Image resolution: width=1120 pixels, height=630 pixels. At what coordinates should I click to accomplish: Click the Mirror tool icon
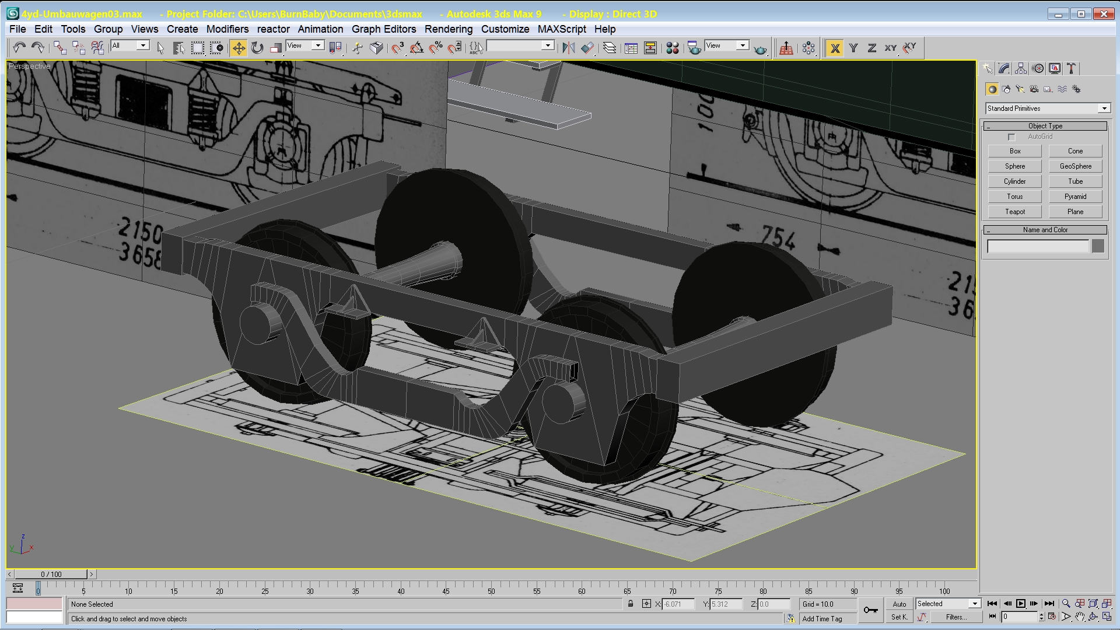click(x=568, y=48)
